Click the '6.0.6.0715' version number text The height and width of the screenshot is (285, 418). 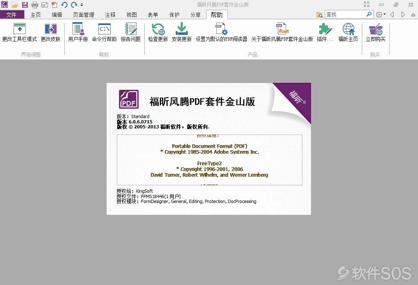pyautogui.click(x=141, y=122)
